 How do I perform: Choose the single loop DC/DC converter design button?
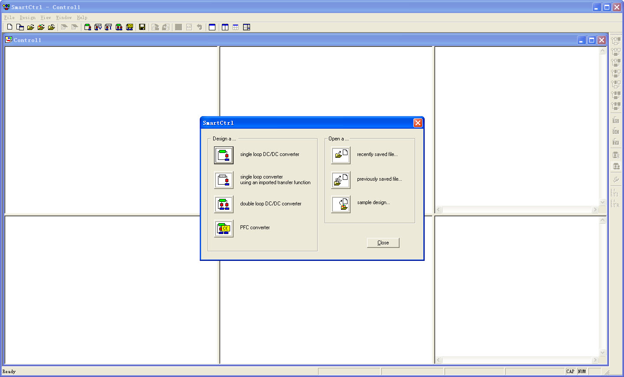click(224, 155)
